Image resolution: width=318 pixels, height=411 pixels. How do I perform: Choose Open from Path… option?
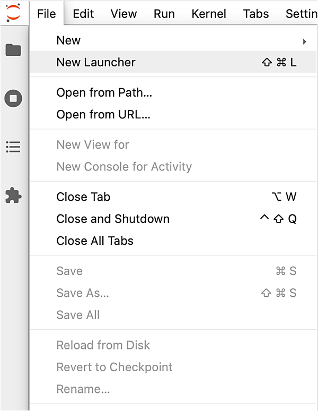pos(104,93)
